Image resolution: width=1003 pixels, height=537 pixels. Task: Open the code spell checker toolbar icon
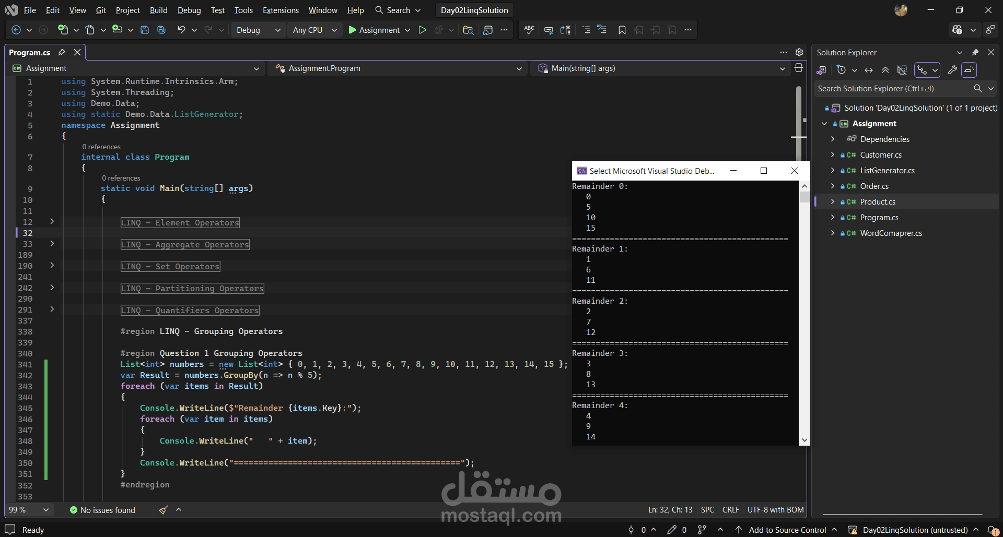pos(528,30)
